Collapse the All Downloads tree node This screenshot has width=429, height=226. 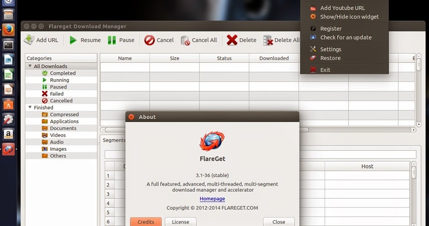[30, 66]
